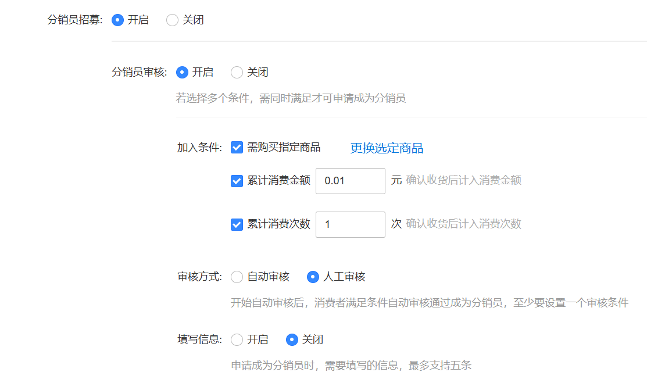Choose 自动审核 review method
Viewport: 647px width, 390px height.
[x=237, y=277]
